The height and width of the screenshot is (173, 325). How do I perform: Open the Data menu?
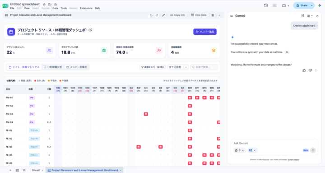coord(55,8)
